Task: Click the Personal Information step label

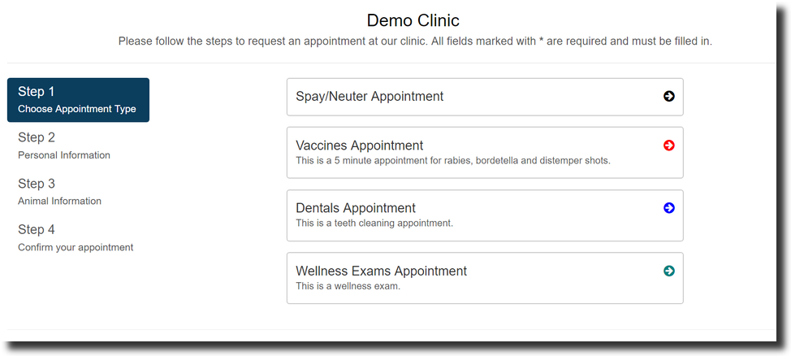Action: tap(64, 155)
